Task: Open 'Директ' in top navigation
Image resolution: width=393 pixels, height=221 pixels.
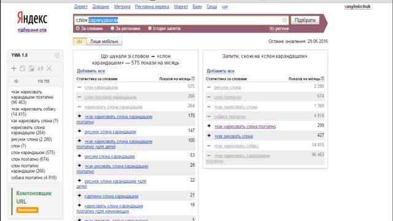Action: coord(80,7)
